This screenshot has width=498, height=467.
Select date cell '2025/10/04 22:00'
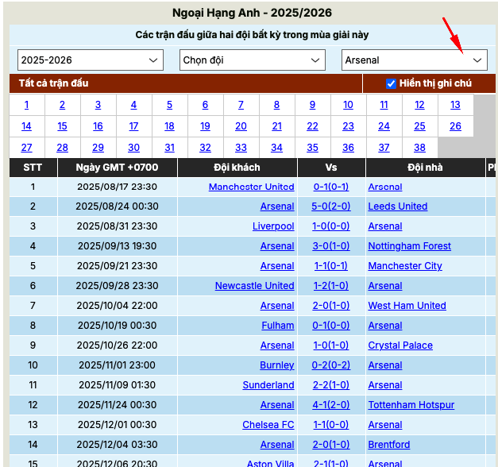tap(117, 306)
